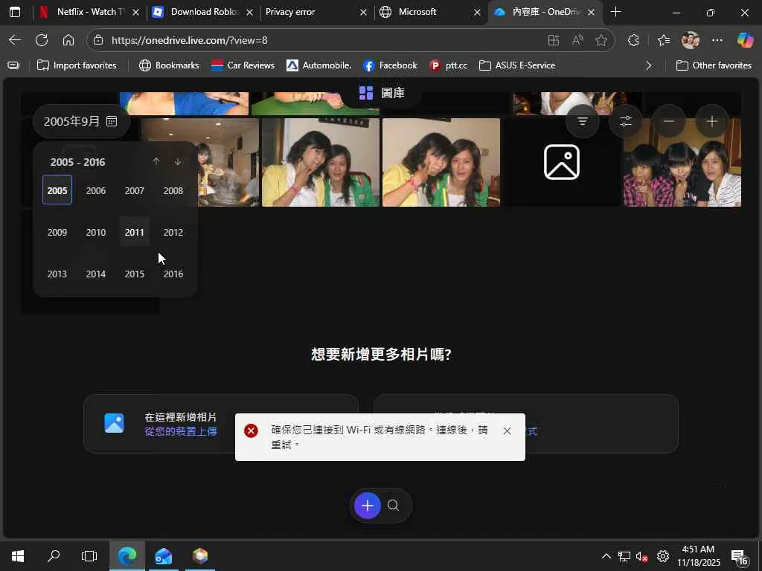Go to next year range arrow
Image resolution: width=762 pixels, height=571 pixels.
[x=178, y=161]
